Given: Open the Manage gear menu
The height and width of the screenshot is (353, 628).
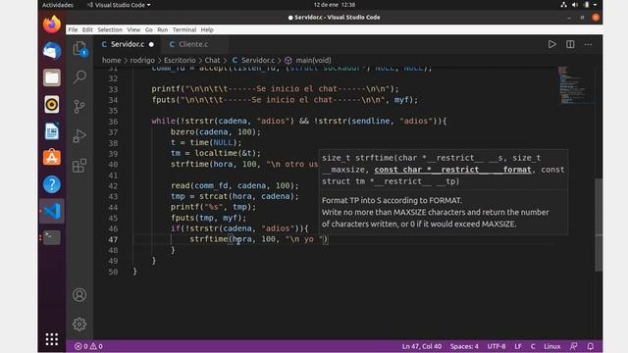Looking at the screenshot, I should pos(79,324).
